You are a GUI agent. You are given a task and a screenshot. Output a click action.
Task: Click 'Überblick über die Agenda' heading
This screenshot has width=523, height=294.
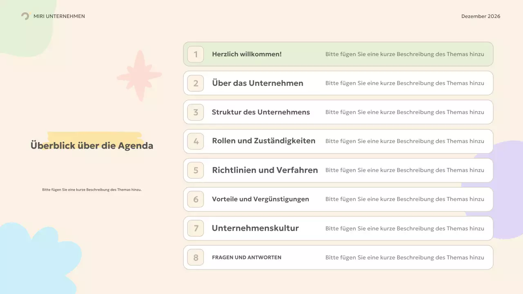click(92, 145)
